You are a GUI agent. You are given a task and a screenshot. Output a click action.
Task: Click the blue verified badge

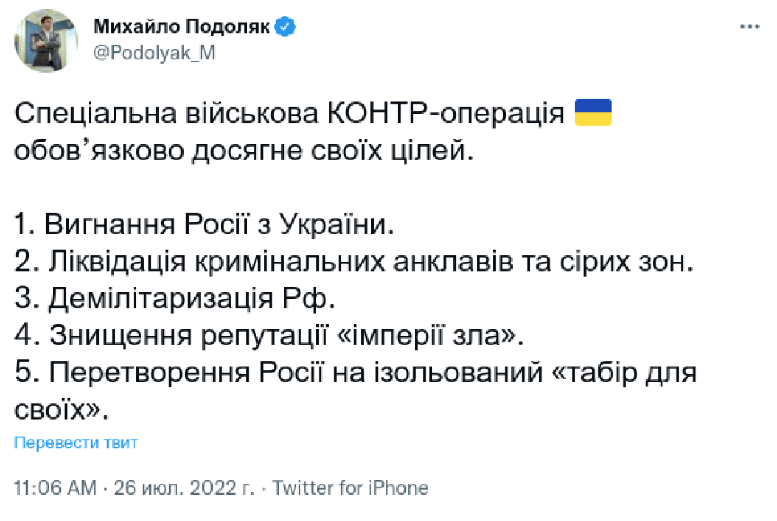point(287,27)
